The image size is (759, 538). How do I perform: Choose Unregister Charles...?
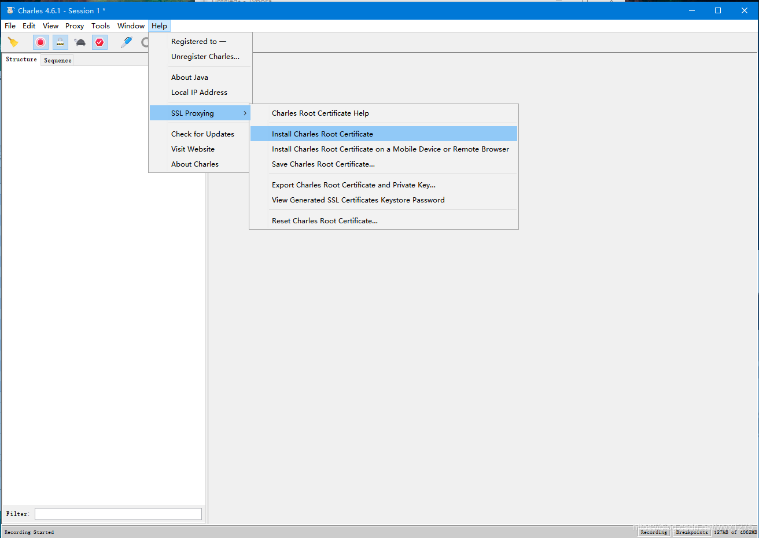pyautogui.click(x=200, y=57)
